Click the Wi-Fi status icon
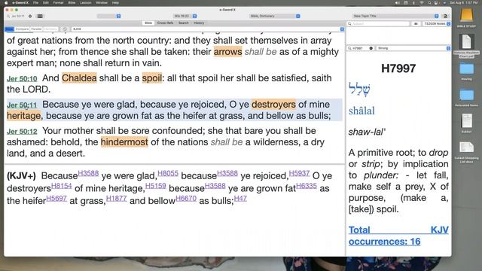This screenshot has height=271, width=482. point(422,2)
